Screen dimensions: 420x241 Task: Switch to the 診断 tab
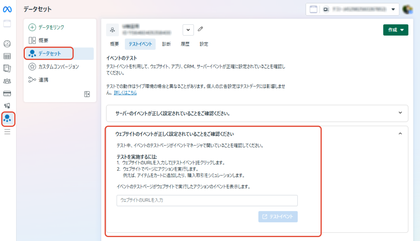(166, 44)
